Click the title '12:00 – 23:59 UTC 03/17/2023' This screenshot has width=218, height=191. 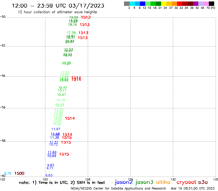[58, 6]
